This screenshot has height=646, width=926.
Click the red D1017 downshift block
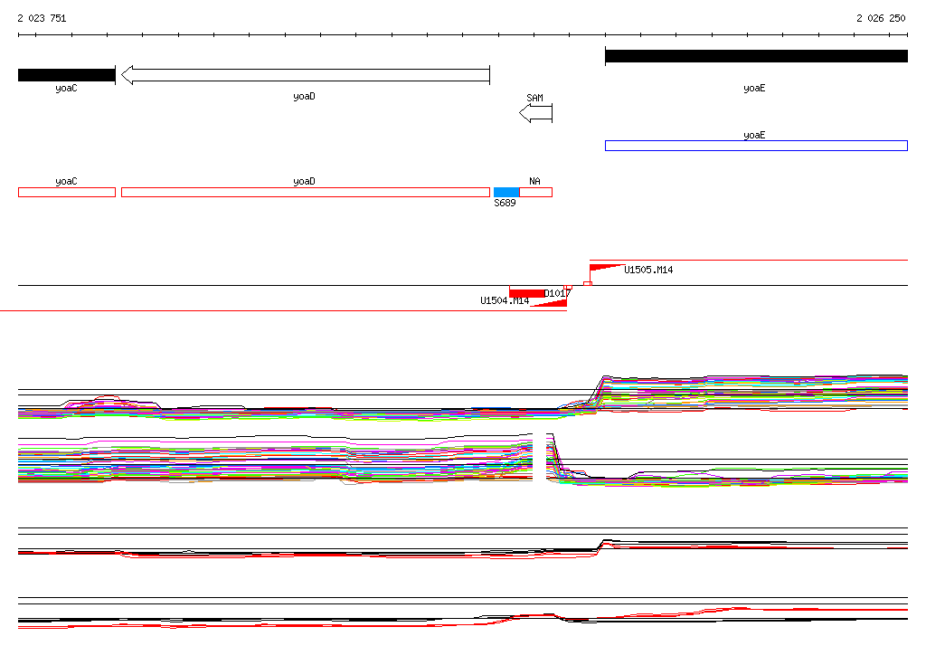(x=527, y=293)
